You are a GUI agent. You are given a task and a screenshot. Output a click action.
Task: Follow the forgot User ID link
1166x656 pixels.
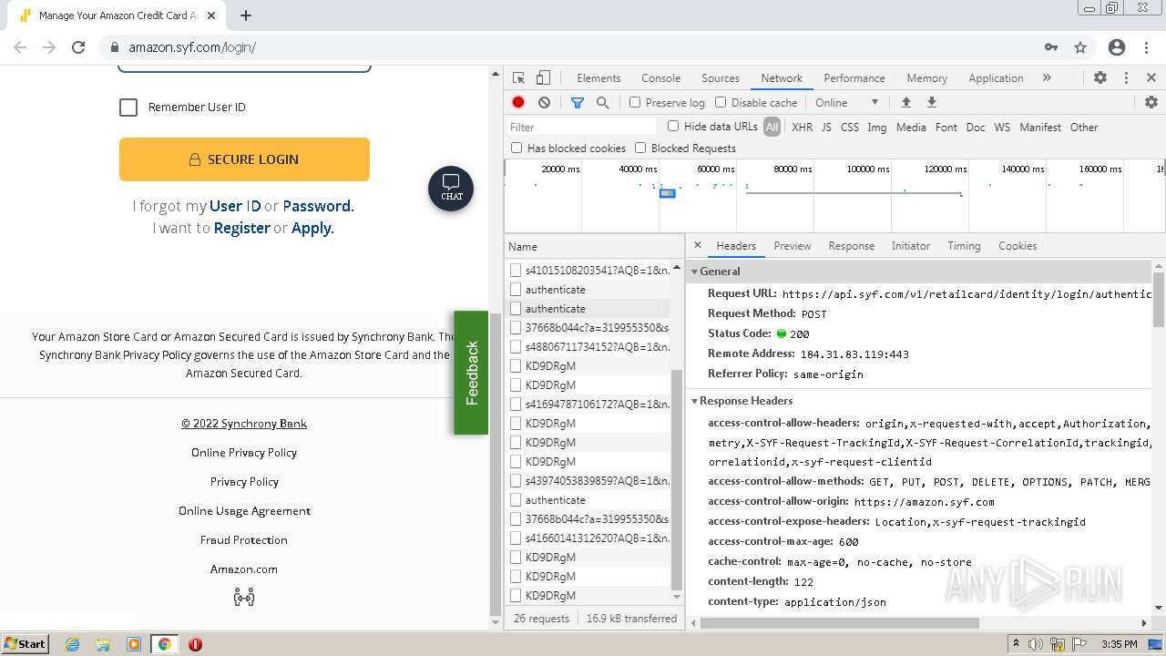[235, 206]
